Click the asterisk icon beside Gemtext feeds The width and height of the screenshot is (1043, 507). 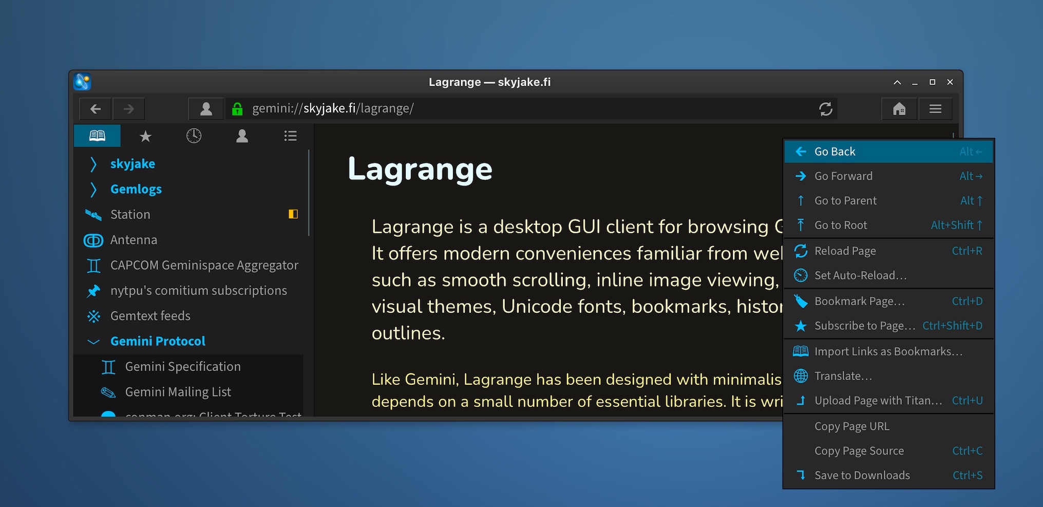point(93,316)
